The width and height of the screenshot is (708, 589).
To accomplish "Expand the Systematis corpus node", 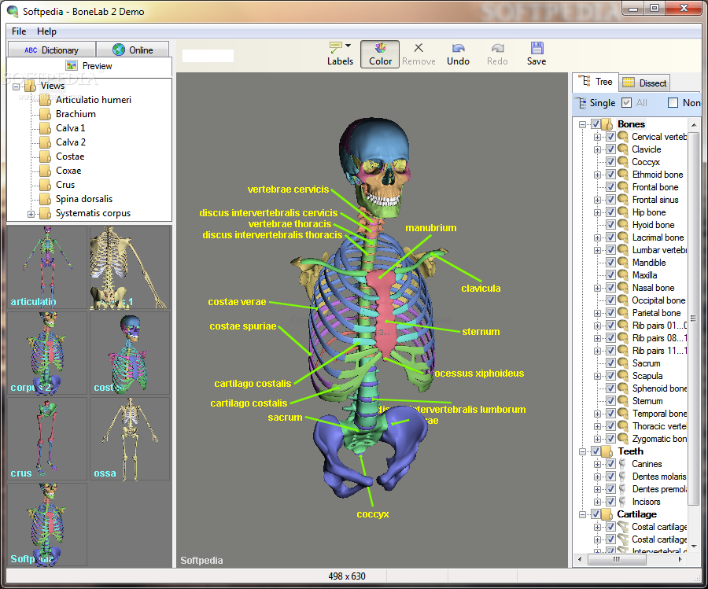I will (x=31, y=214).
